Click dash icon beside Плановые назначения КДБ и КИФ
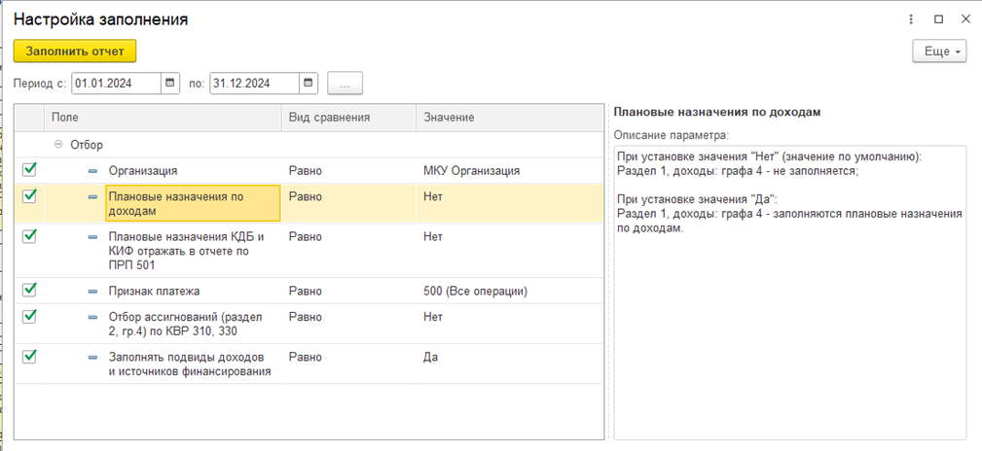Screen dimensions: 982x451 click(x=93, y=237)
